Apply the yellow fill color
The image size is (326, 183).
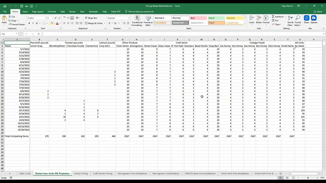point(51,23)
